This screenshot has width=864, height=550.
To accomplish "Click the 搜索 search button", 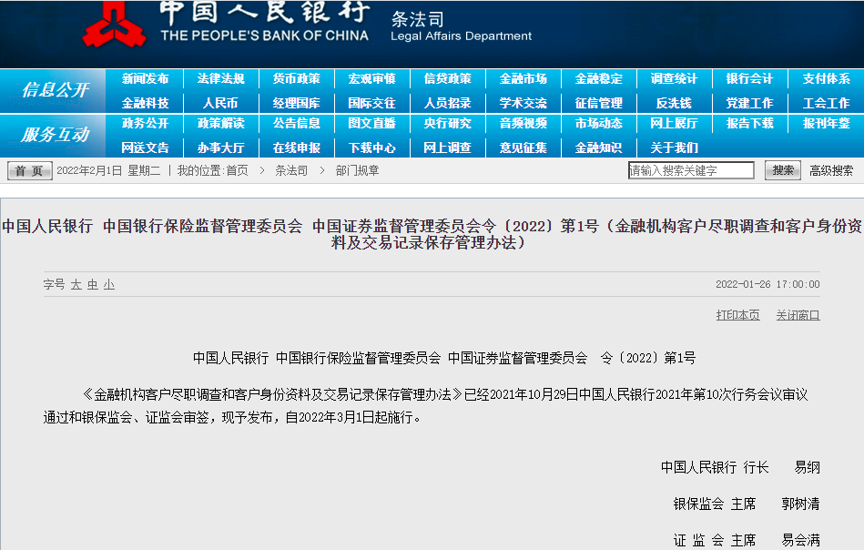I will 782,170.
